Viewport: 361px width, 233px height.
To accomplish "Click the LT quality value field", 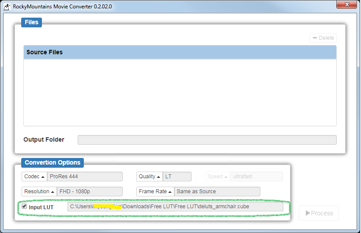I will point(177,177).
